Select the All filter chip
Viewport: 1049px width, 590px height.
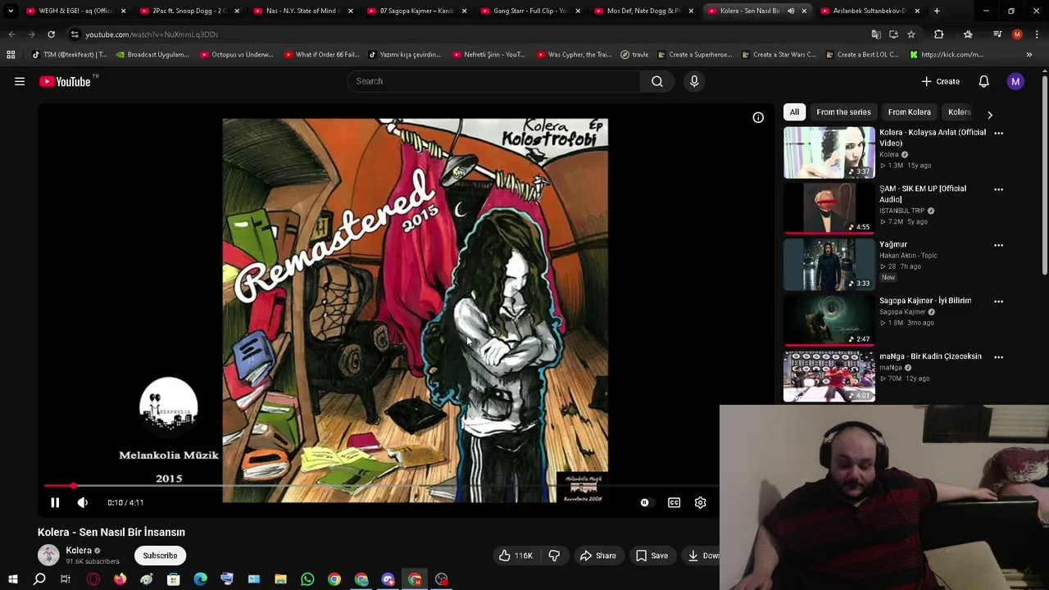[x=794, y=112]
